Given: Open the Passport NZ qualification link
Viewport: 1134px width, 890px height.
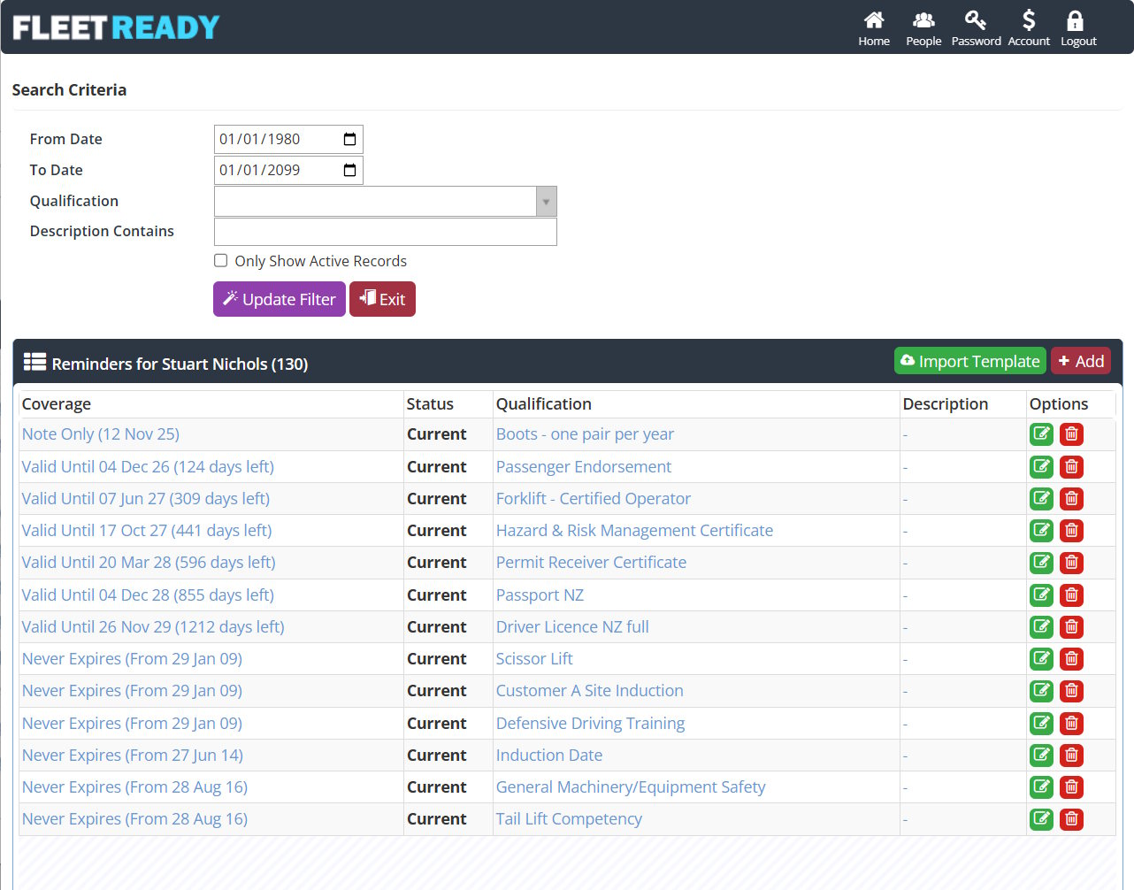Looking at the screenshot, I should 540,595.
